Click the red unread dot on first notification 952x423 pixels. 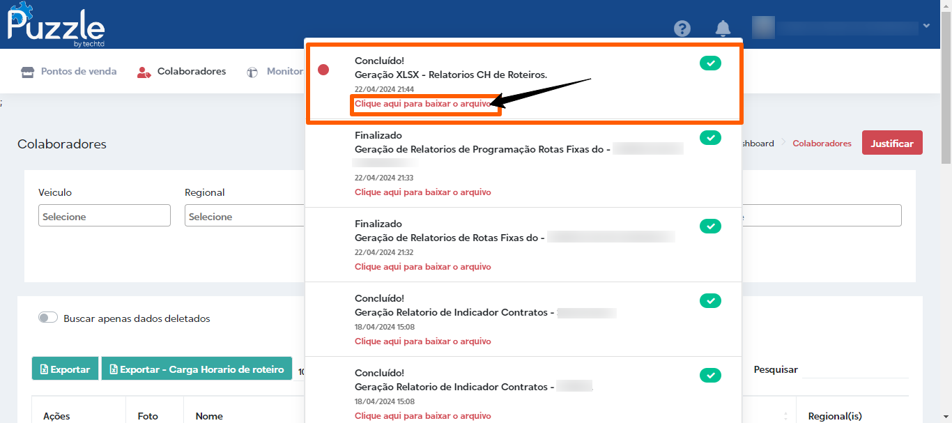coord(323,70)
